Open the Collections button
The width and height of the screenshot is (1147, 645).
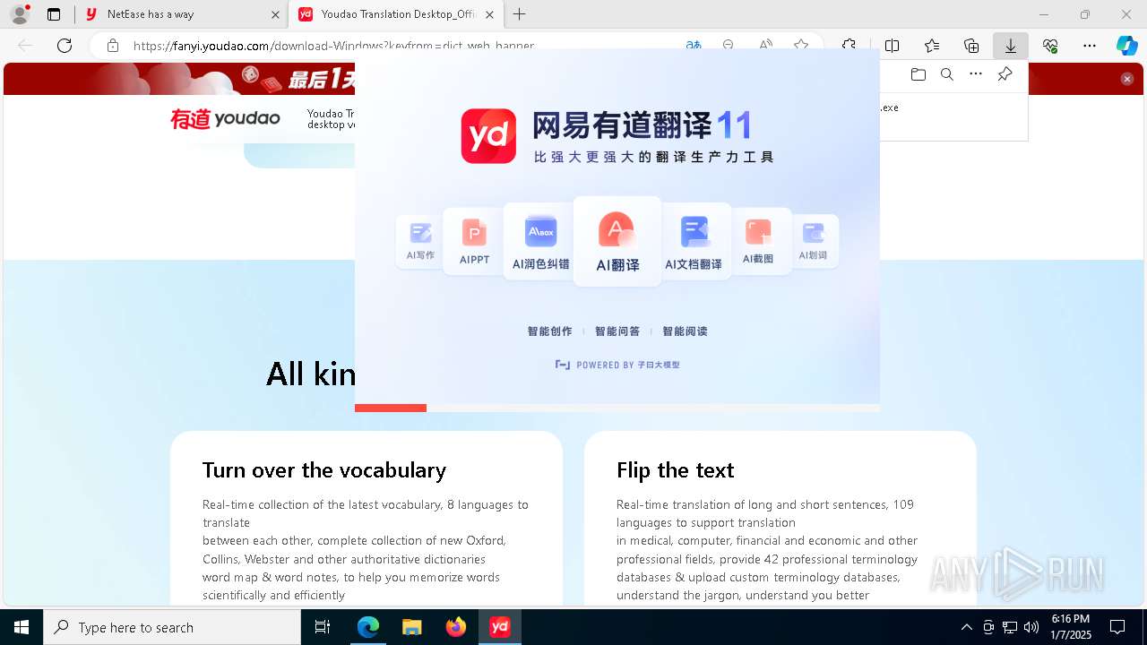pyautogui.click(x=970, y=46)
